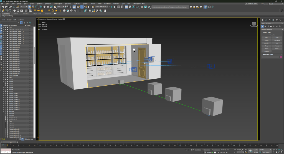Click the Undo arrow in main toolbar
The width and height of the screenshot is (284, 154).
2,7
